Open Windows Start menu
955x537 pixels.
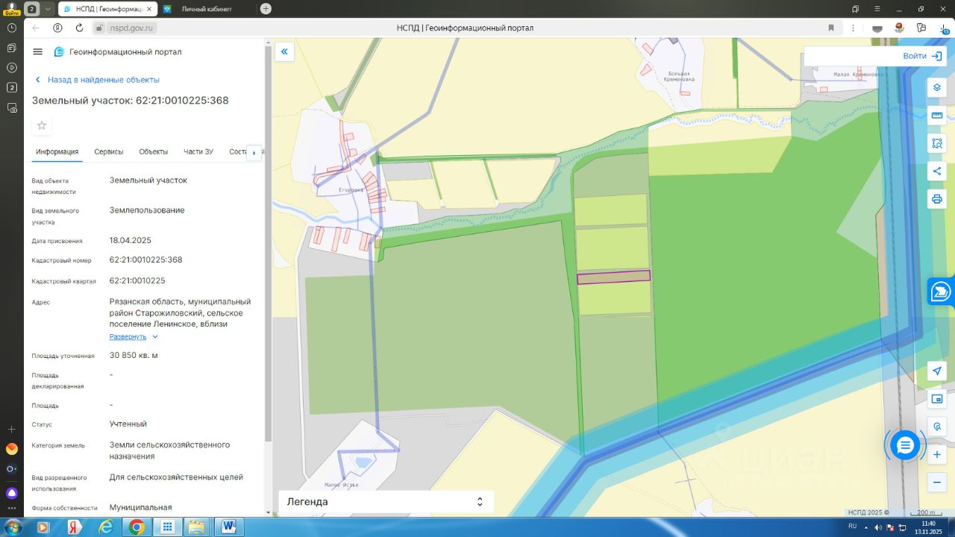point(13,527)
